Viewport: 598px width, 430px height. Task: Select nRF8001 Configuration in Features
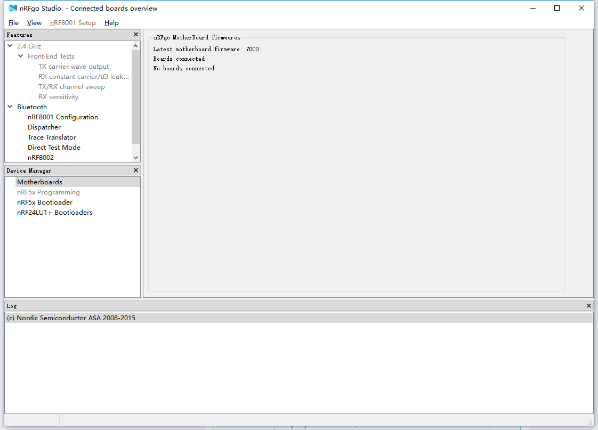click(x=63, y=117)
